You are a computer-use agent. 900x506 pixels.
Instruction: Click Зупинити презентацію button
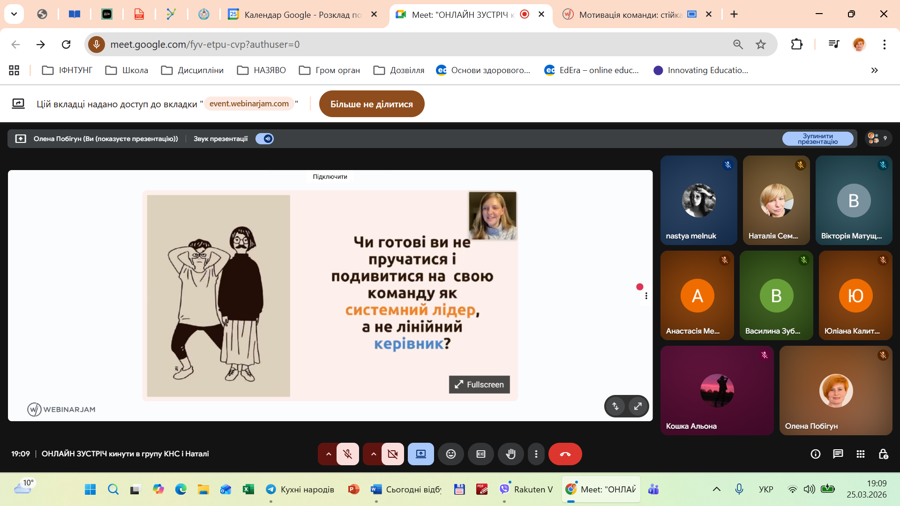(817, 139)
